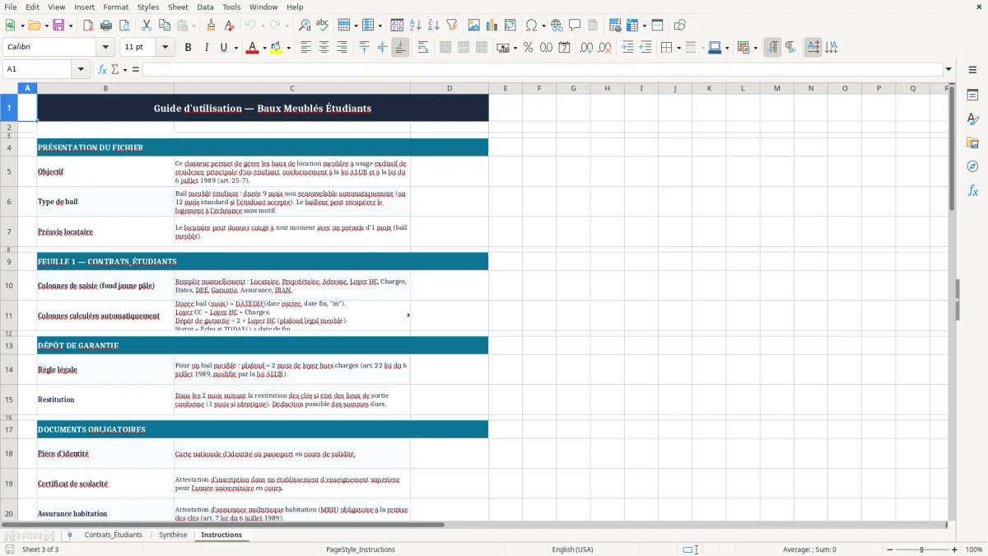Expand the formula bar arrow
988x556 pixels.
click(x=949, y=69)
